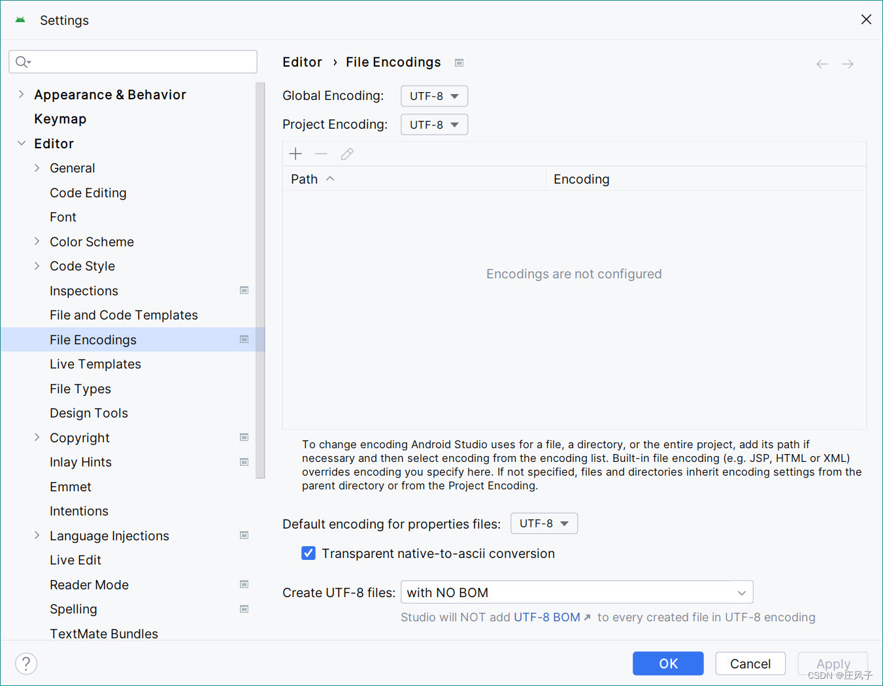Sort by the Path column header
Image resolution: width=883 pixels, height=686 pixels.
coord(414,179)
